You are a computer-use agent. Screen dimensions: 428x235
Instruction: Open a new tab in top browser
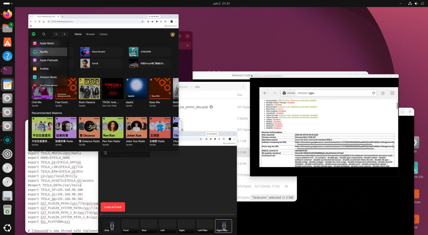pos(63,16)
